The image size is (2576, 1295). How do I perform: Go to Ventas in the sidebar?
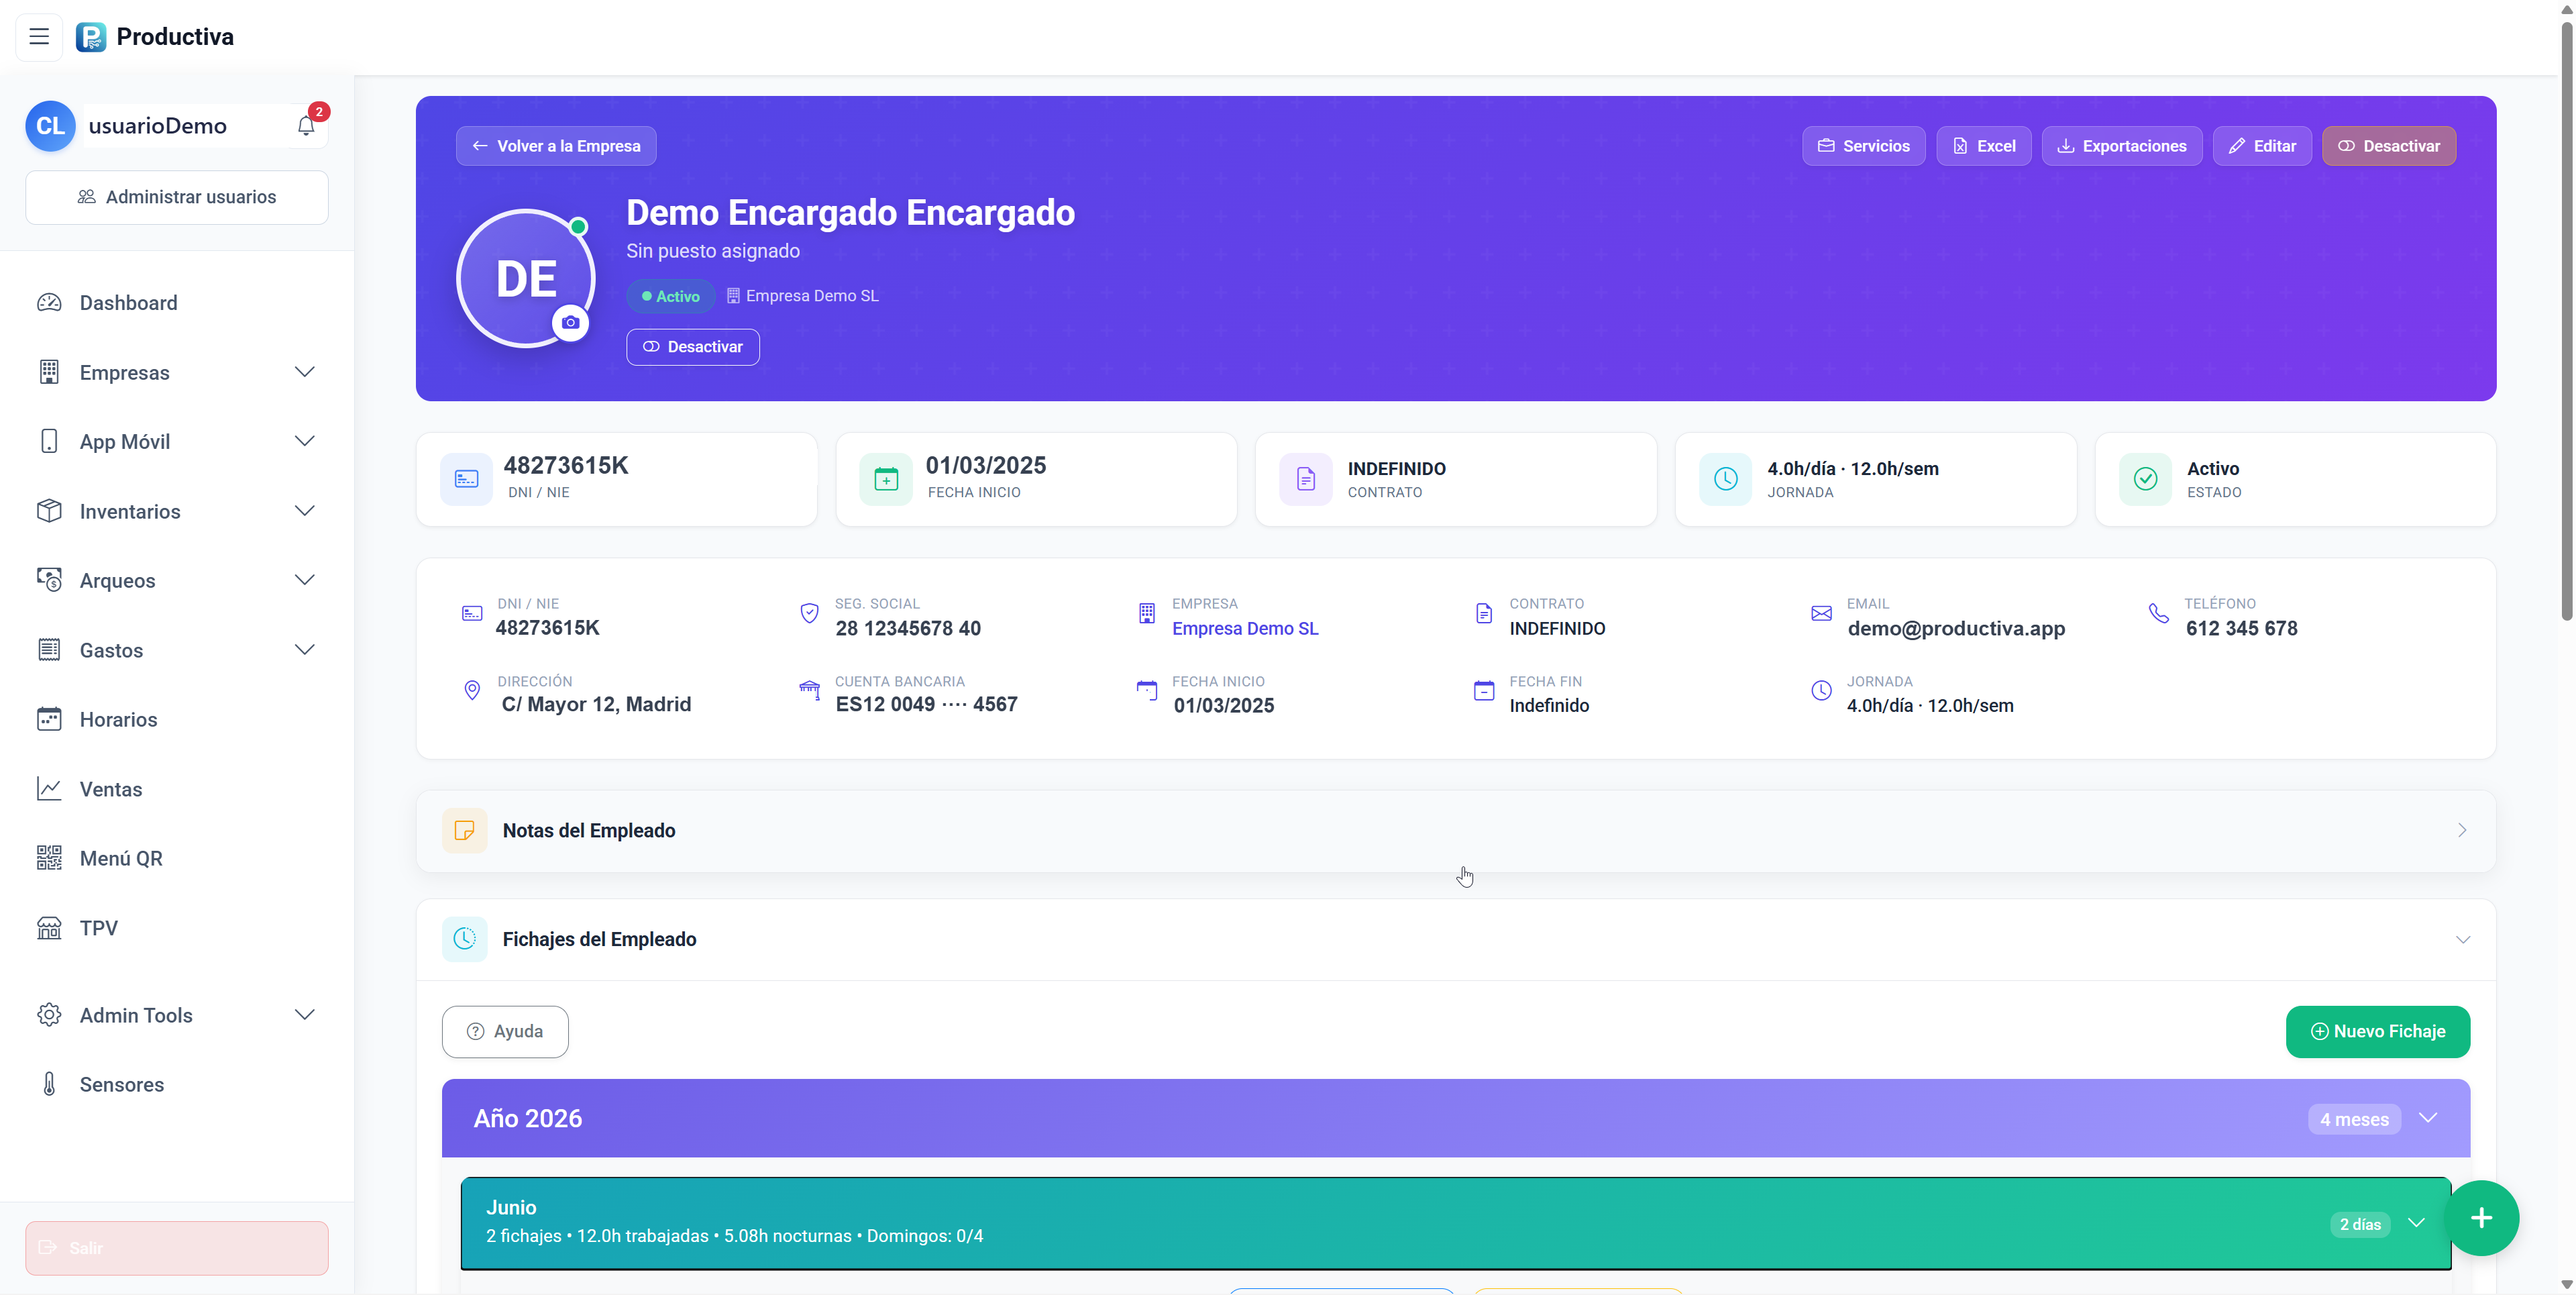coord(177,789)
